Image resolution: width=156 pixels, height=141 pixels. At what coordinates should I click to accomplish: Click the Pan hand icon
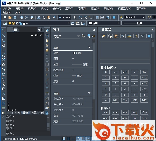(75, 17)
